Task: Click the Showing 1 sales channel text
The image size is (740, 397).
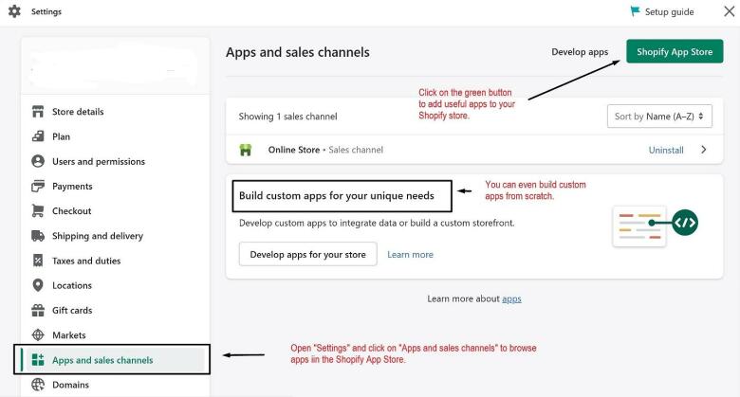Action: 287,117
